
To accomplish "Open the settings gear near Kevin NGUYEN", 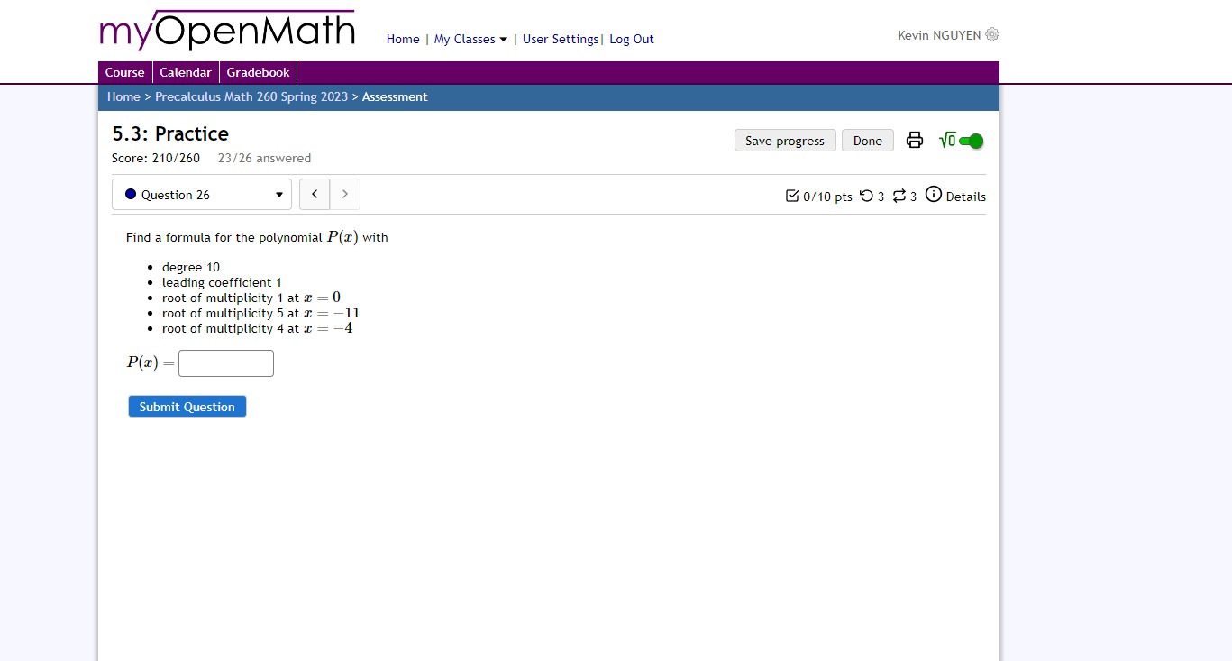I will click(x=992, y=34).
